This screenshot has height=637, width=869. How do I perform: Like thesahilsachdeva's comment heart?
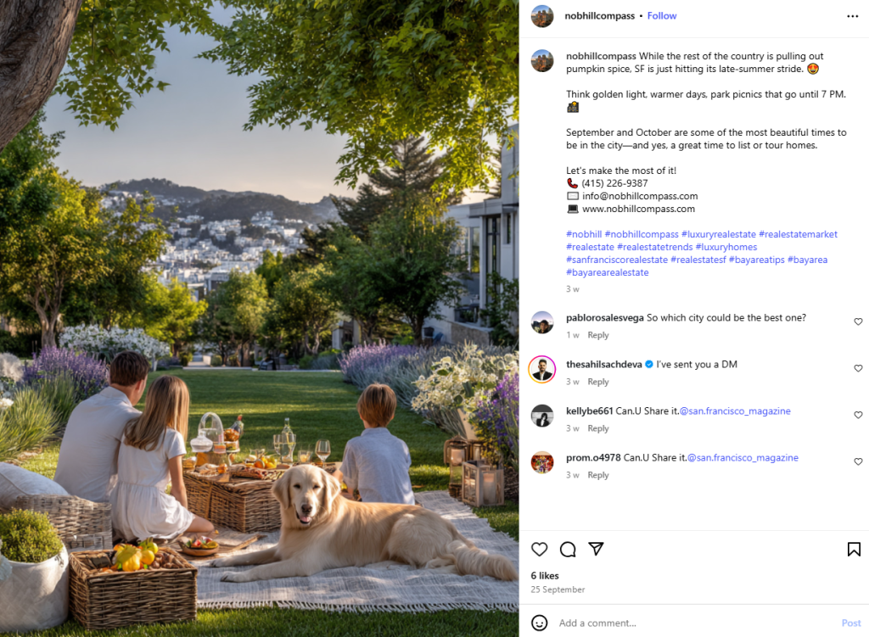(858, 368)
